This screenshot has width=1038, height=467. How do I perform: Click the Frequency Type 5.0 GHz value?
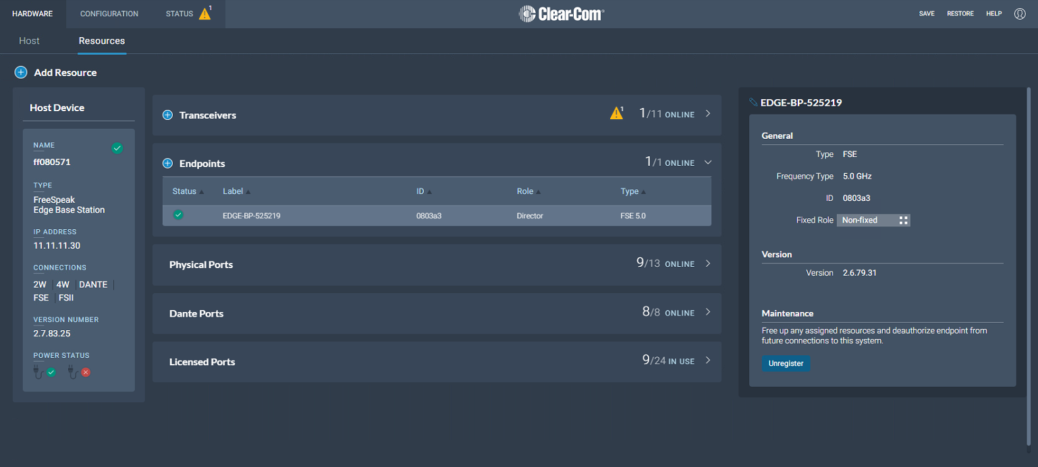pos(858,176)
